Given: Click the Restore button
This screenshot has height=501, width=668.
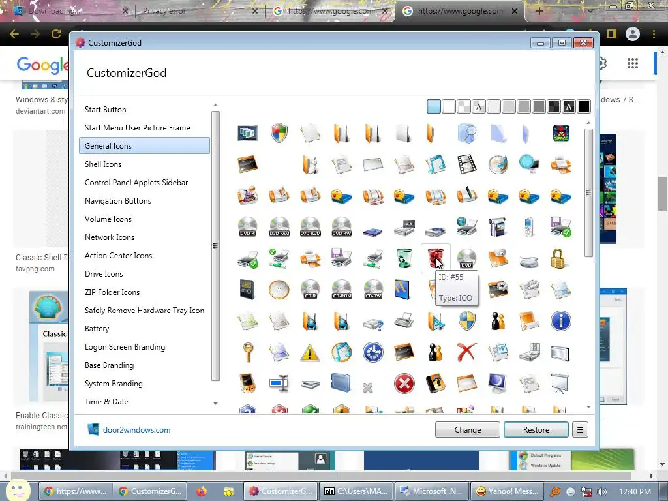Looking at the screenshot, I should click(x=536, y=430).
